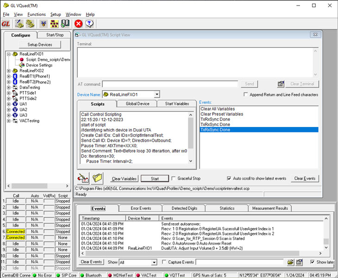Open the Device Name dropdown

157,94
